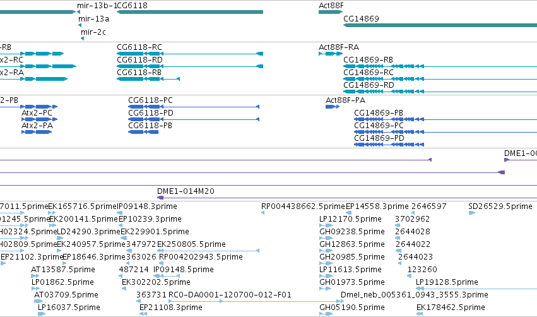The width and height of the screenshot is (537, 317).
Task: Click feature 2644022 label
Action: coord(413,244)
